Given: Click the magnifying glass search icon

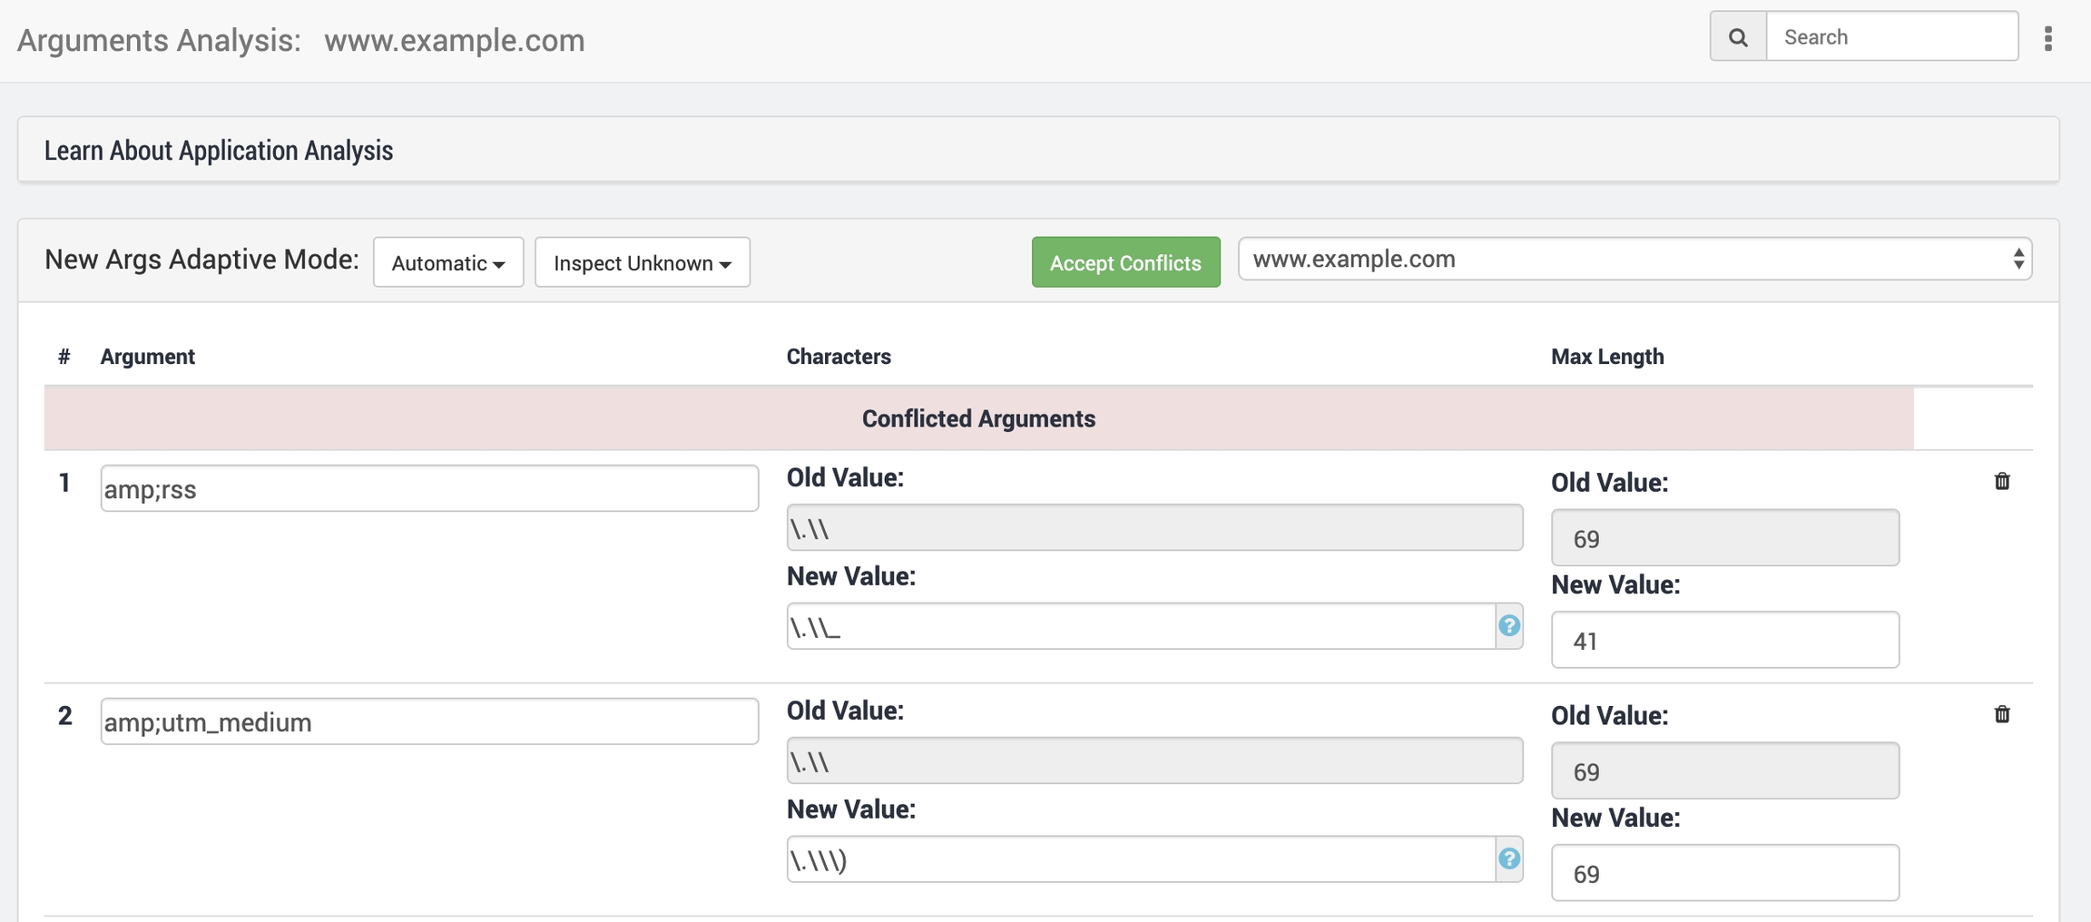Looking at the screenshot, I should 1737,37.
